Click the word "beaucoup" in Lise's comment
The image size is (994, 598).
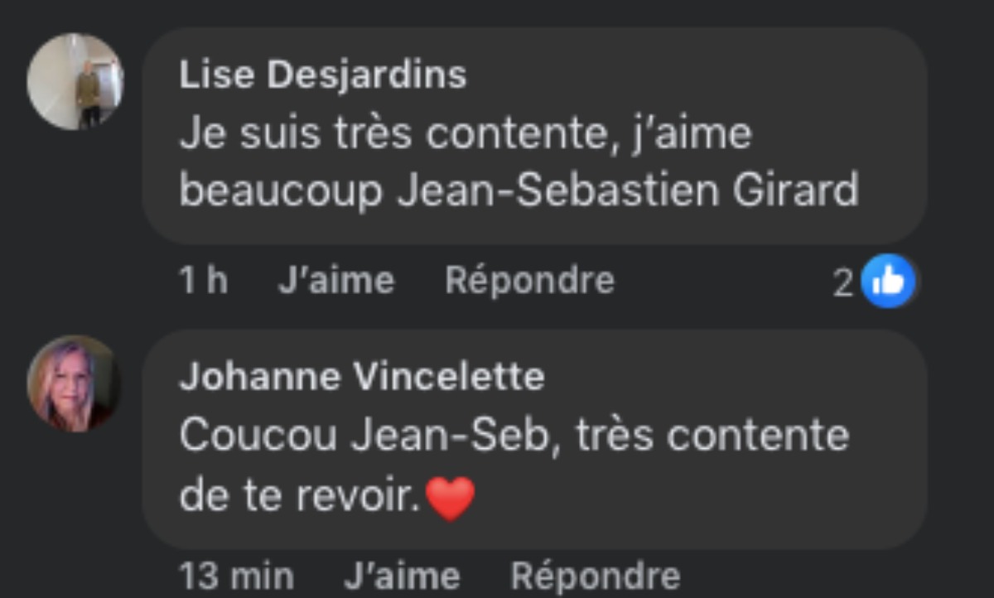pos(282,192)
